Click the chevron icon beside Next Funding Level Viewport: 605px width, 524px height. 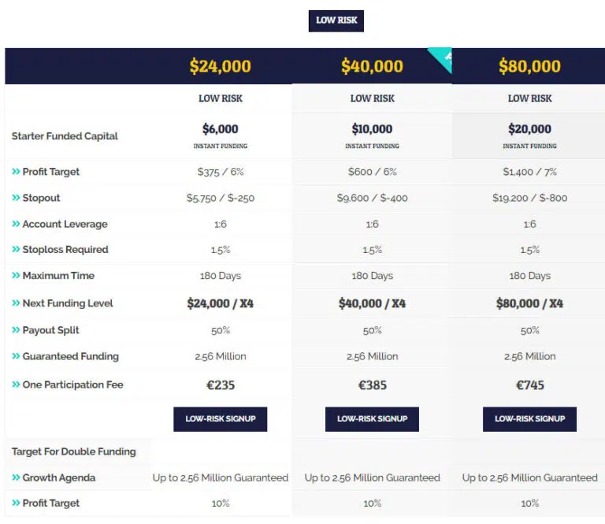click(16, 303)
